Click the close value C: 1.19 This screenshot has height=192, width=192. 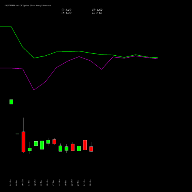coord(66,10)
